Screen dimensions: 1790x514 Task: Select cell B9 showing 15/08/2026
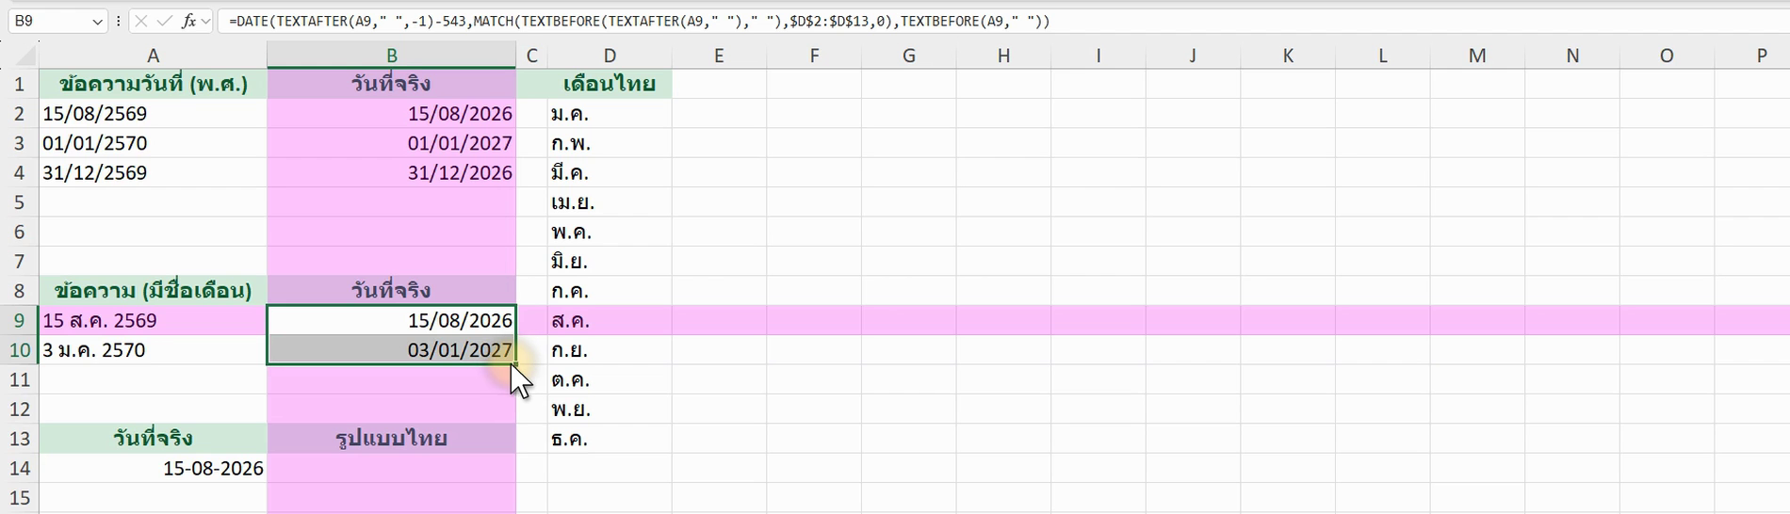(x=392, y=320)
